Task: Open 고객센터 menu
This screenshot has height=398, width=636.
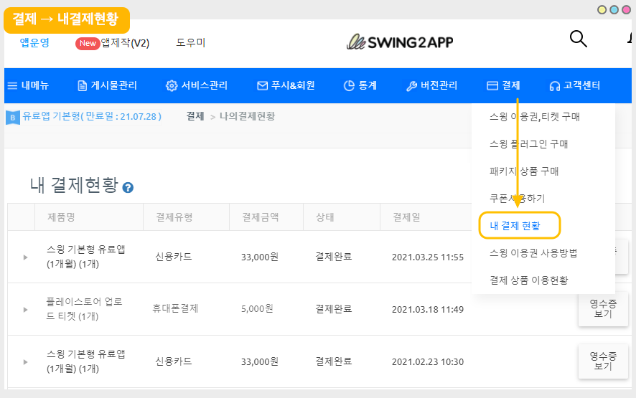Action: click(x=574, y=86)
